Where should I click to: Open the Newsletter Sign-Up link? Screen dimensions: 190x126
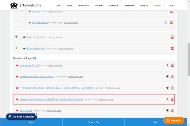[x=30, y=65]
